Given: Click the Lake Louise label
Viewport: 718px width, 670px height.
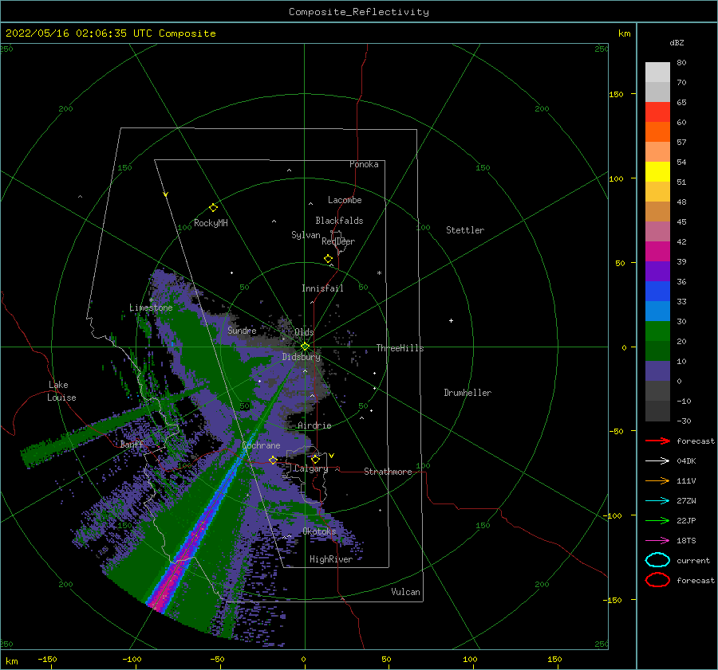Looking at the screenshot, I should click(x=61, y=391).
